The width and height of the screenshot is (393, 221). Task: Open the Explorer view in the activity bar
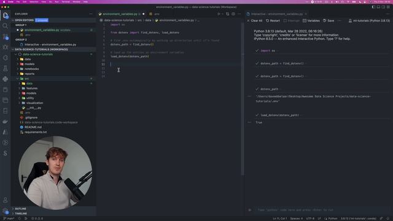pos(6,15)
